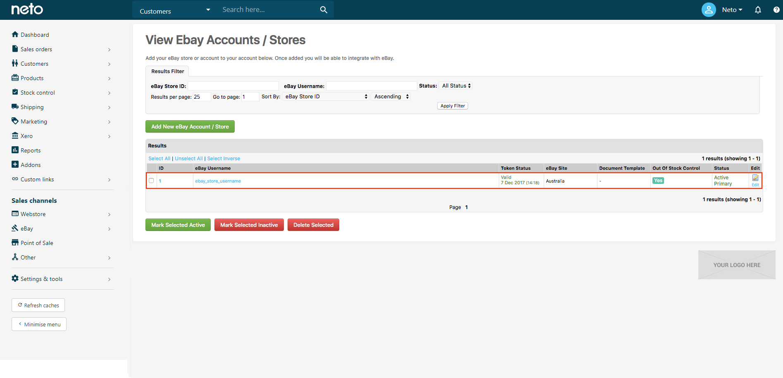This screenshot has height=378, width=783.
Task: Expand the Products submenu chevron
Action: 109,78
